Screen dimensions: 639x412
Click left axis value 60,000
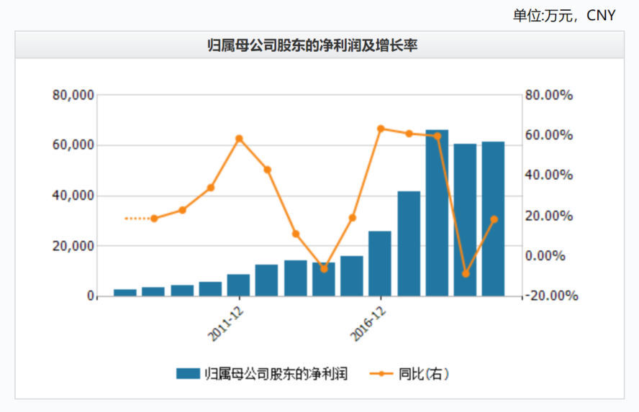click(x=73, y=145)
